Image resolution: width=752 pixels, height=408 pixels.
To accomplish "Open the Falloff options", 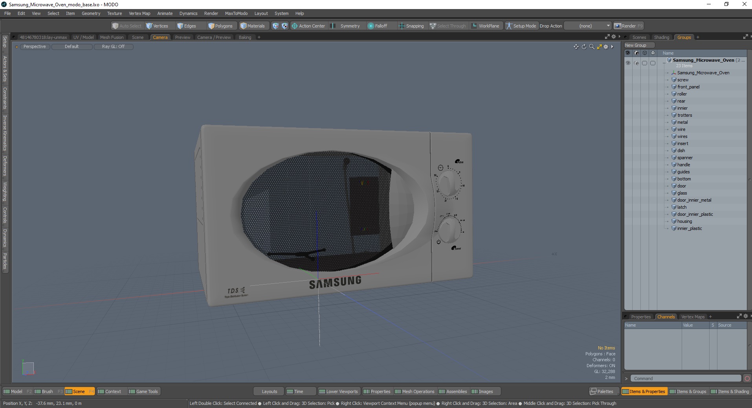I will point(378,26).
